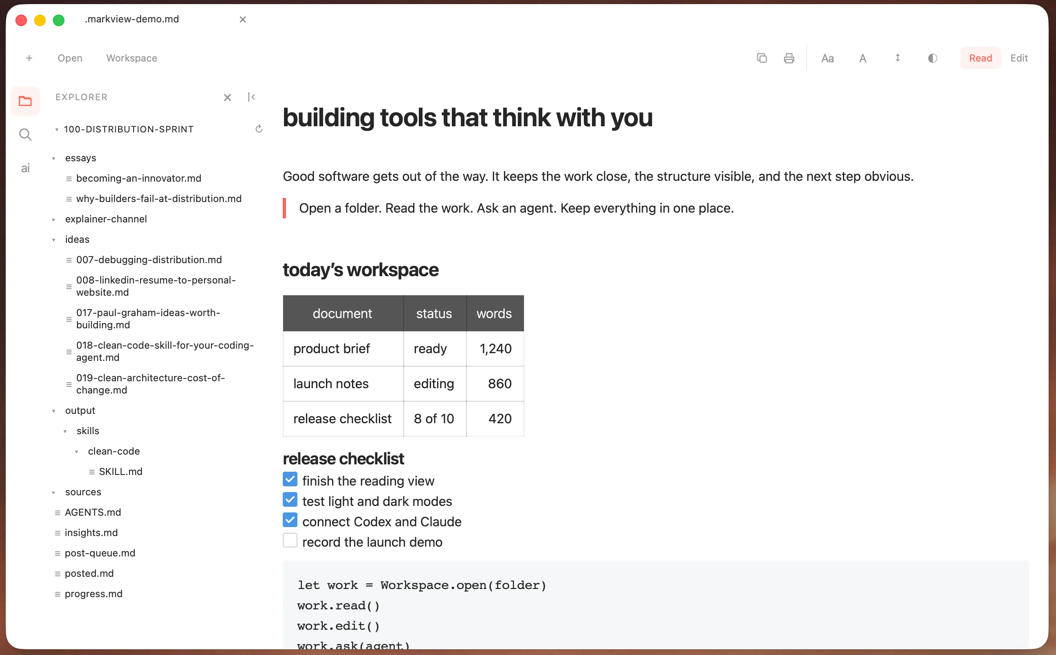Uncheck finish the reading view checkbox
The image size is (1056, 655).
coord(290,479)
